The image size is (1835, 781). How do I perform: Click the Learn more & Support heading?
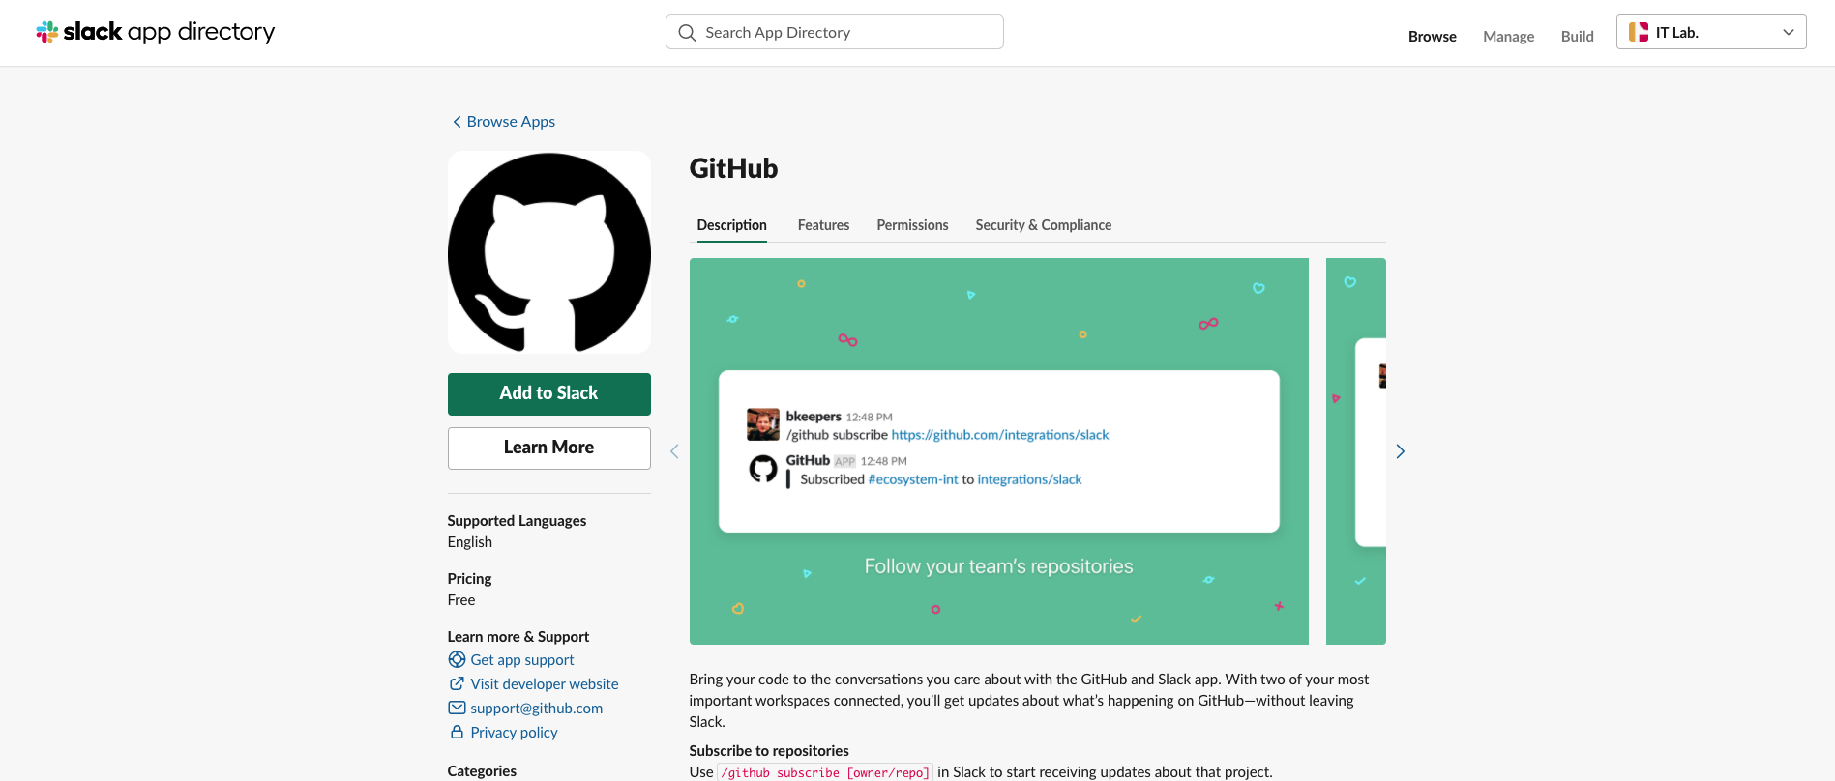tap(518, 636)
